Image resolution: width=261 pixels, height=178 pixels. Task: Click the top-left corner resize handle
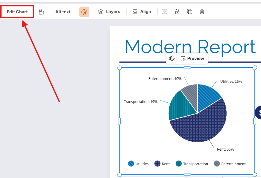pos(119,68)
